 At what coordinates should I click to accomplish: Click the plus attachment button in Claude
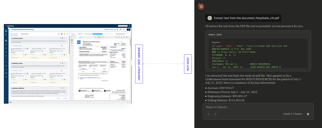[x=208, y=114]
